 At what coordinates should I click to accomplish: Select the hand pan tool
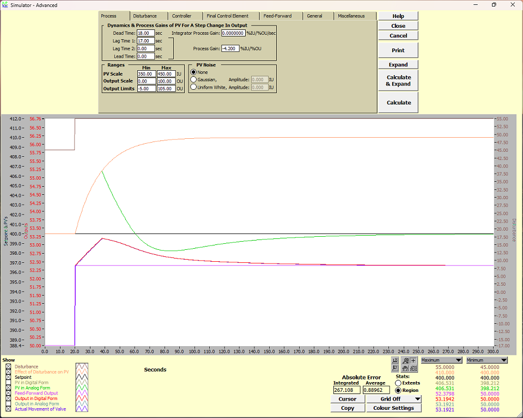[405, 368]
